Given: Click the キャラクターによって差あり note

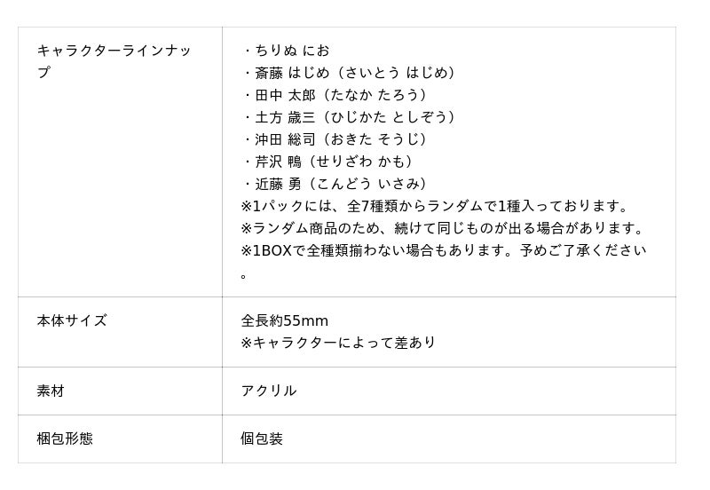Looking at the screenshot, I should (x=338, y=343).
